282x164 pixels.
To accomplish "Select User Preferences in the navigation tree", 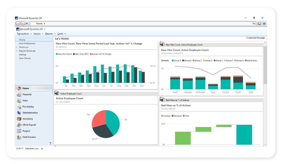I will pyautogui.click(x=27, y=44).
